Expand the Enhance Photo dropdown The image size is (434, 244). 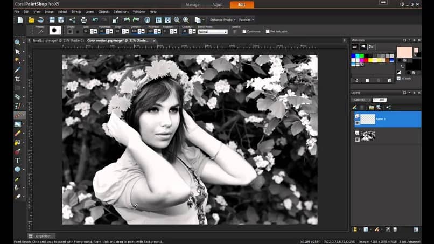[222, 20]
